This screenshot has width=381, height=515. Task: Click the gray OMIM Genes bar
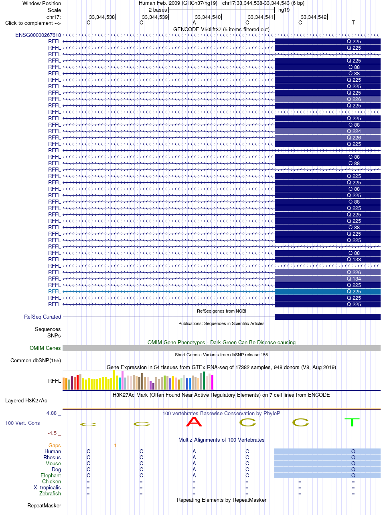[x=221, y=348]
